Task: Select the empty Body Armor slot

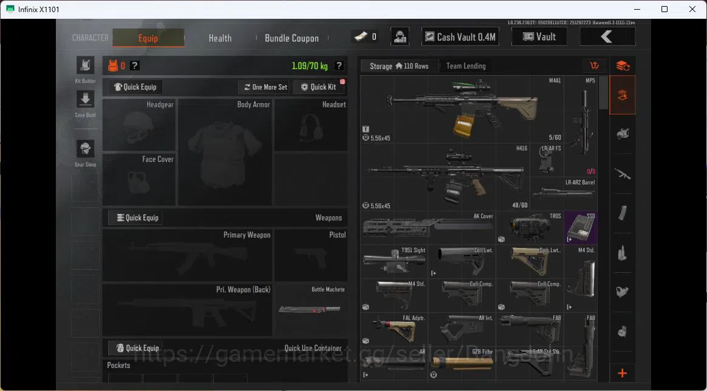Action: pyautogui.click(x=225, y=152)
